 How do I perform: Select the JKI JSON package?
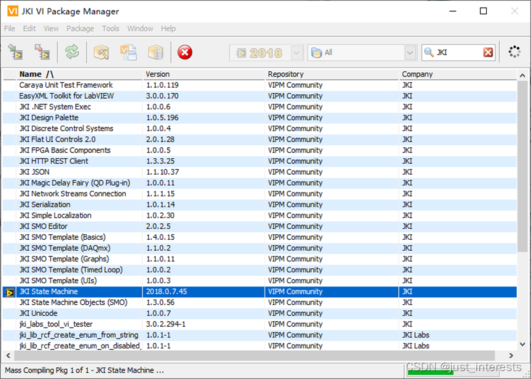[x=260, y=172]
